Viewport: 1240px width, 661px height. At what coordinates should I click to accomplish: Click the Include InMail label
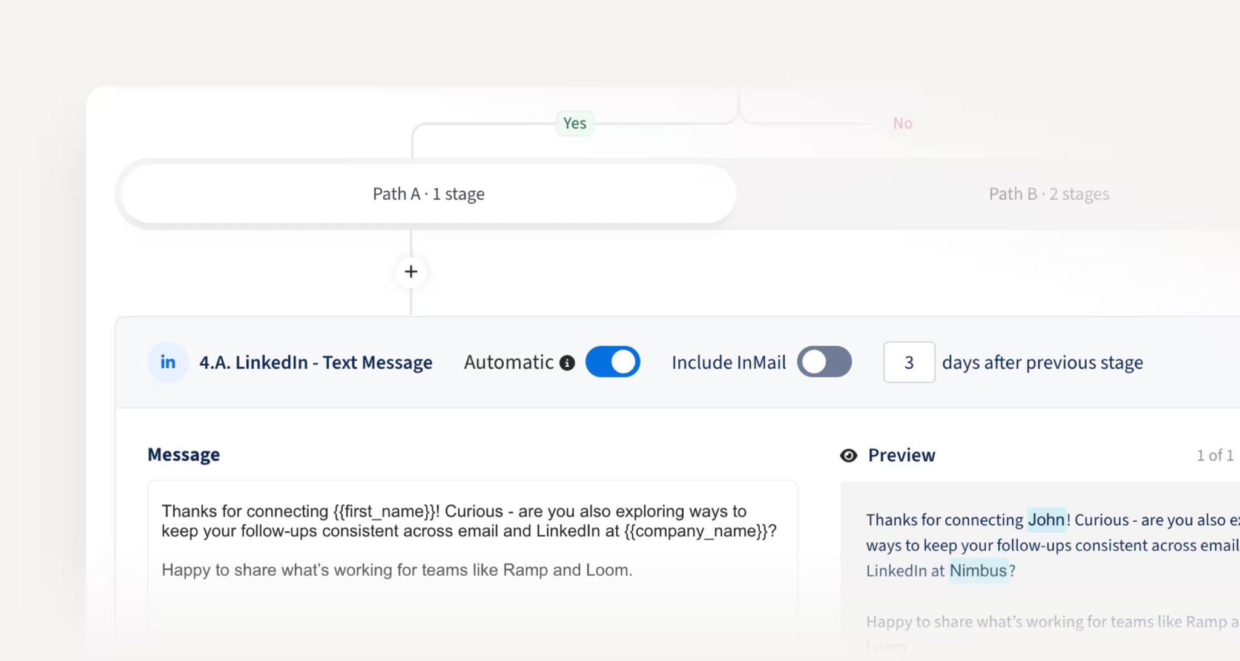coord(729,362)
